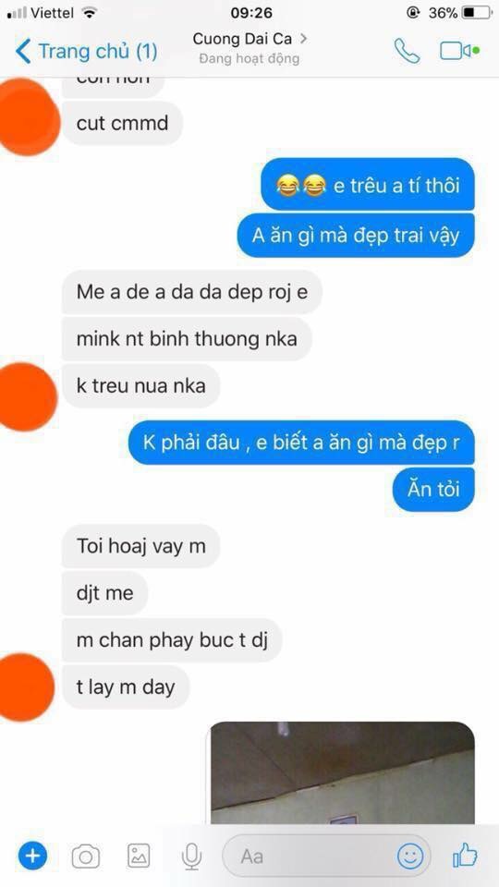Tap the 'A ăn gì mà đẹp trai vậy' message
The width and height of the screenshot is (499, 887).
pos(356,236)
